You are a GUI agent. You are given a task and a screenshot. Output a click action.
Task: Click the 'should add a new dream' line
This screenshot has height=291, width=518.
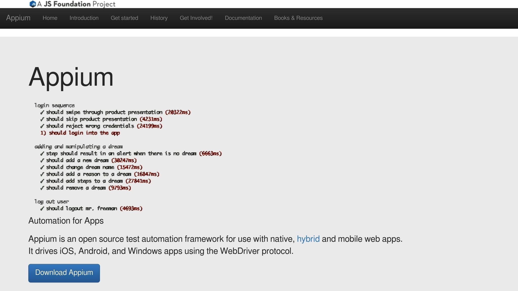coord(88,160)
